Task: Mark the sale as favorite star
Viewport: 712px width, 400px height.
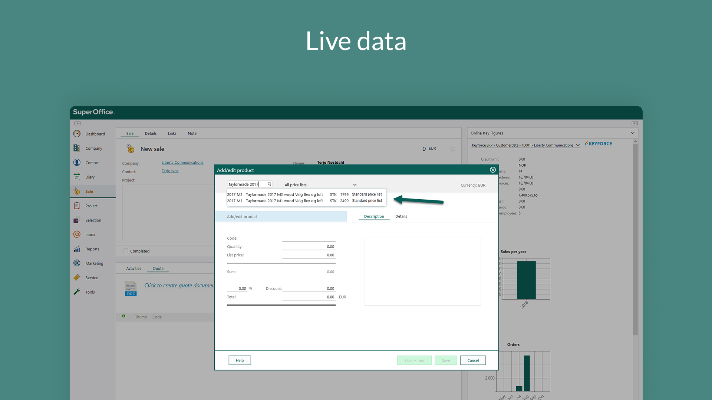Action: pyautogui.click(x=452, y=149)
